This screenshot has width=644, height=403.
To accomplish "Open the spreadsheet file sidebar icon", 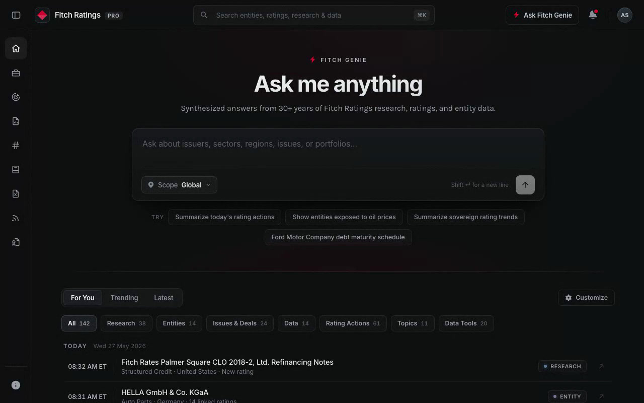I will pyautogui.click(x=16, y=194).
